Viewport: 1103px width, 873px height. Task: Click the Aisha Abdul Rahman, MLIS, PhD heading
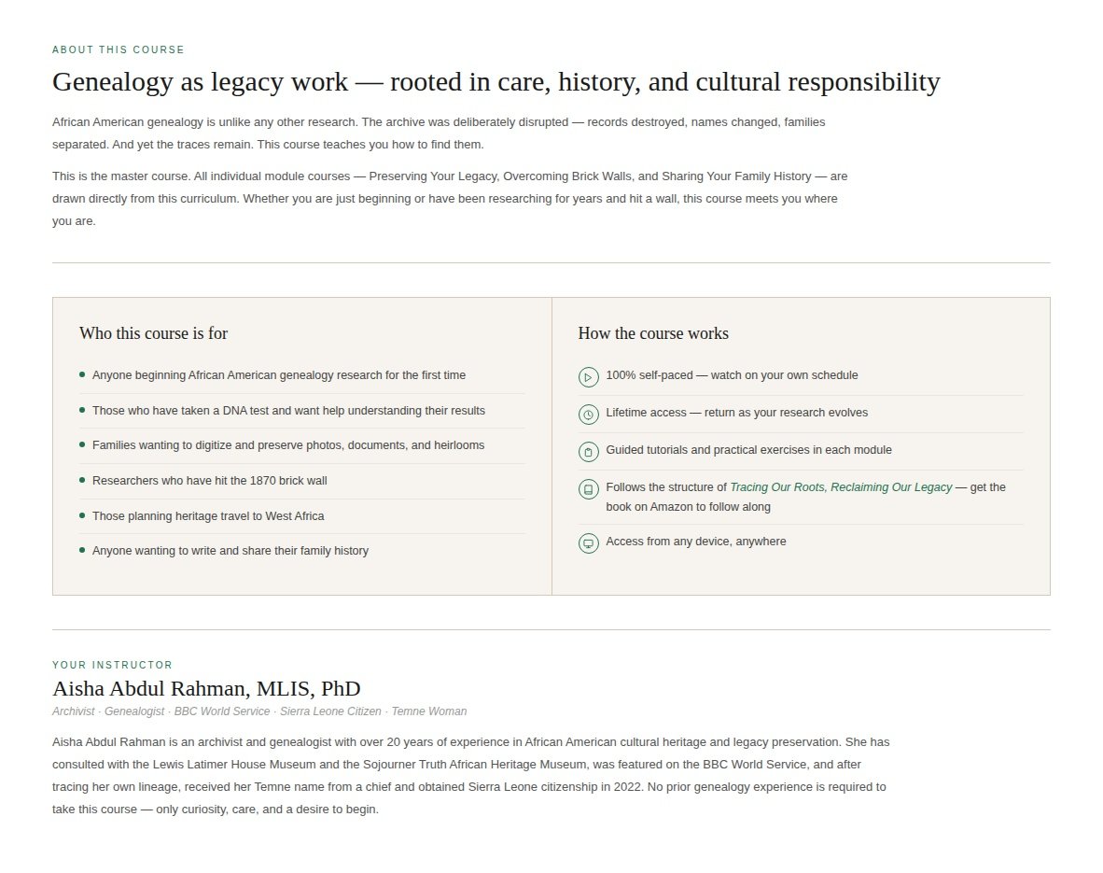coord(206,688)
